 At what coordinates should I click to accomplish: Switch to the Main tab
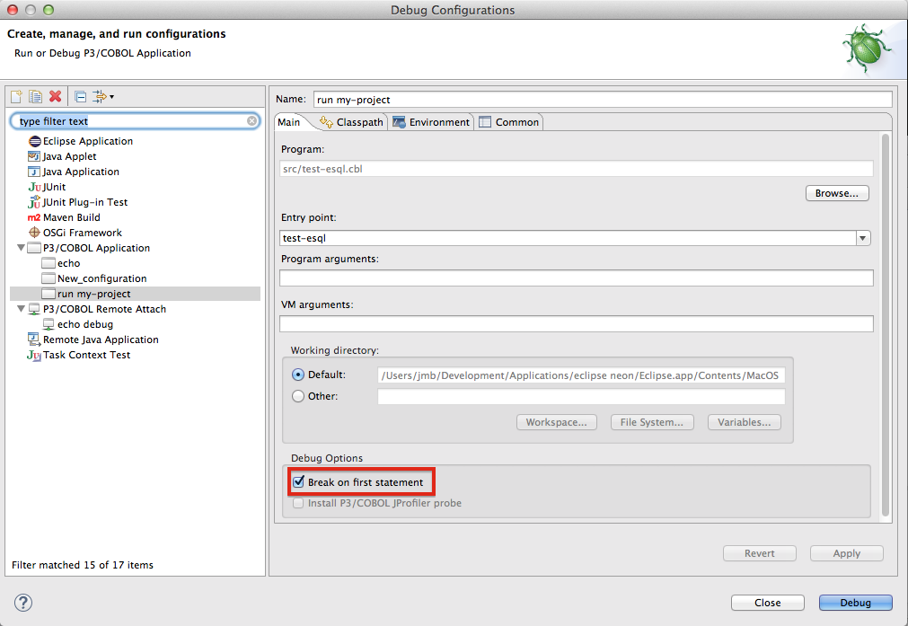289,122
